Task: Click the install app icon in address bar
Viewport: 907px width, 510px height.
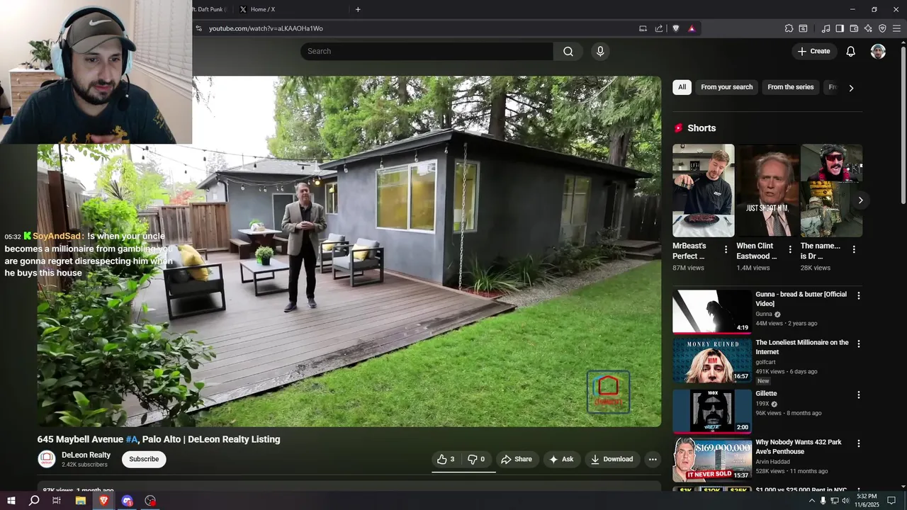Action: pyautogui.click(x=643, y=28)
